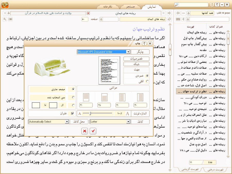This screenshot has width=232, height=174.
Task: Click the صفحه page number field showing 50
Action: [x=85, y=19]
